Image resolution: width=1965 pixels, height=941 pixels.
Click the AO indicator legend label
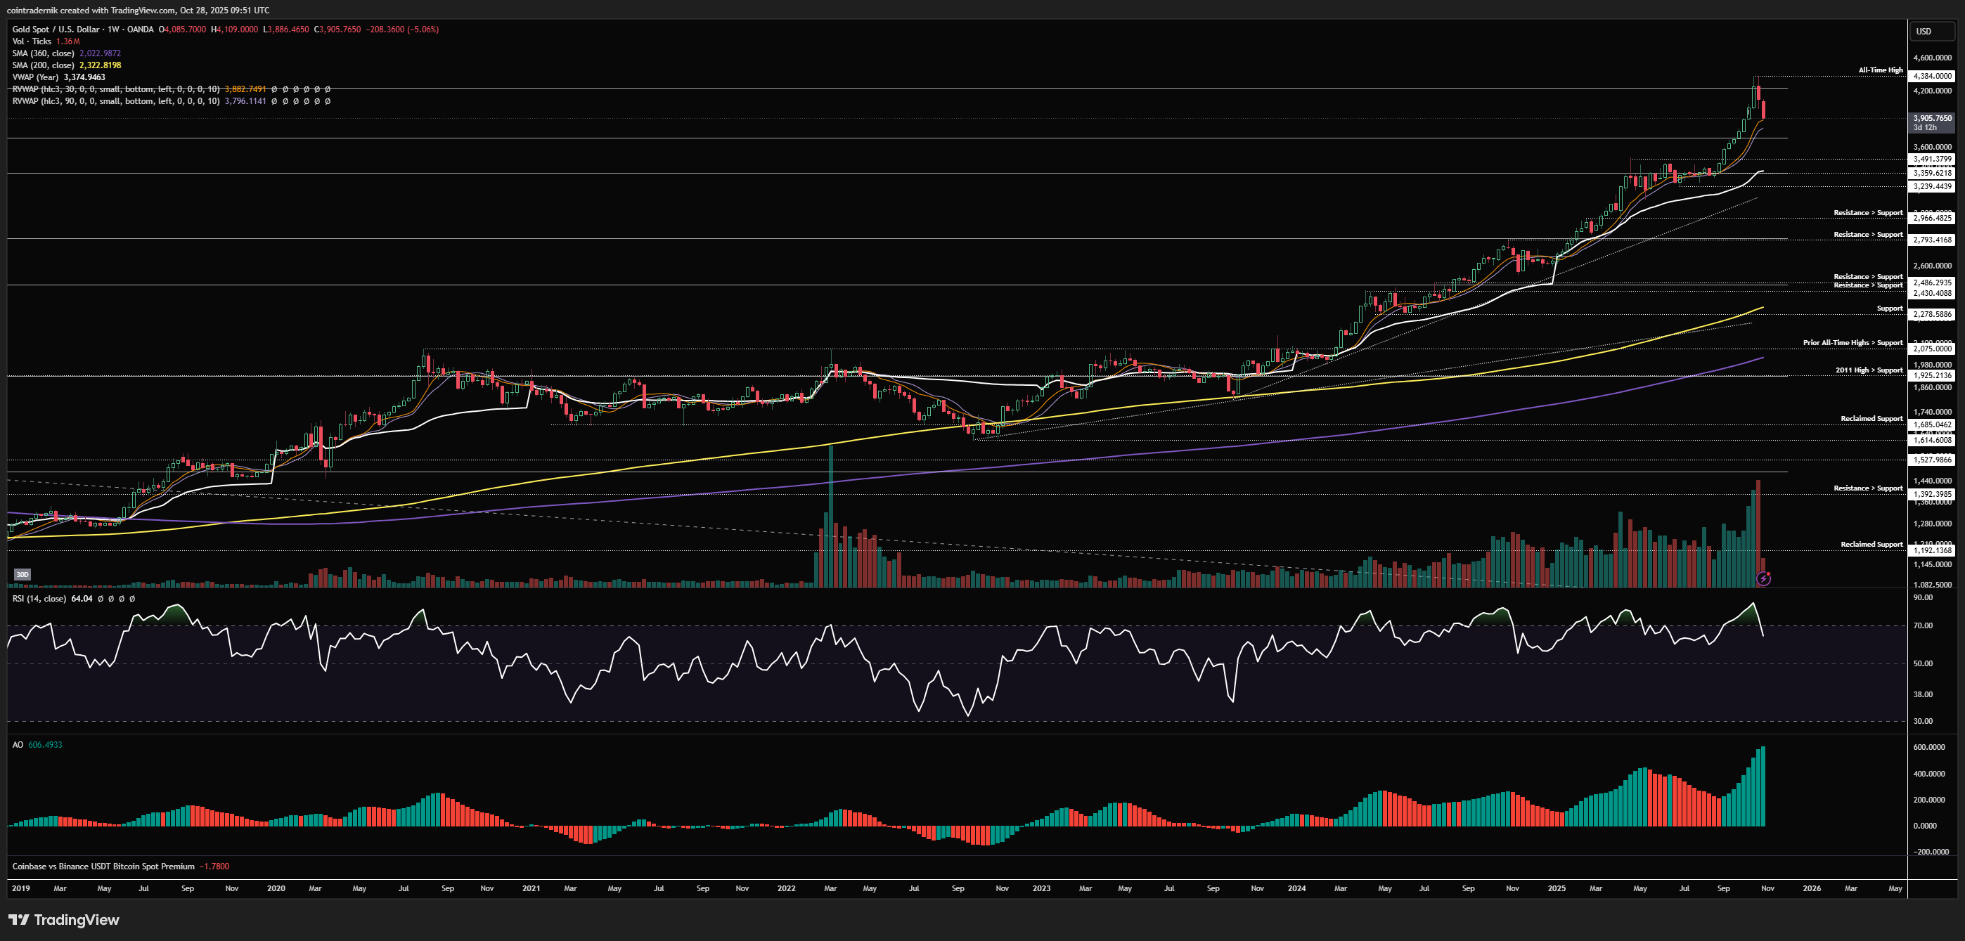18,745
